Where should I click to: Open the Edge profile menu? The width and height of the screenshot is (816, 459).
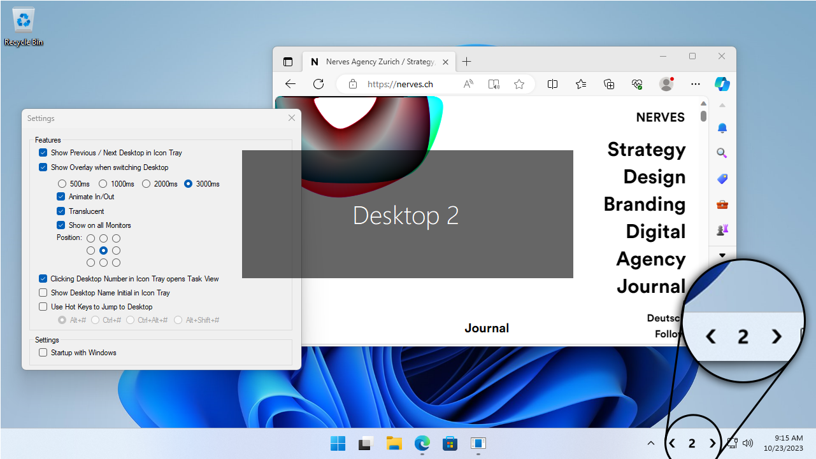point(666,83)
